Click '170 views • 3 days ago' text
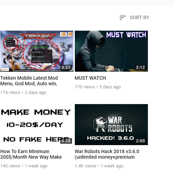Image resolution: width=174 pixels, height=174 pixels. click(x=98, y=87)
